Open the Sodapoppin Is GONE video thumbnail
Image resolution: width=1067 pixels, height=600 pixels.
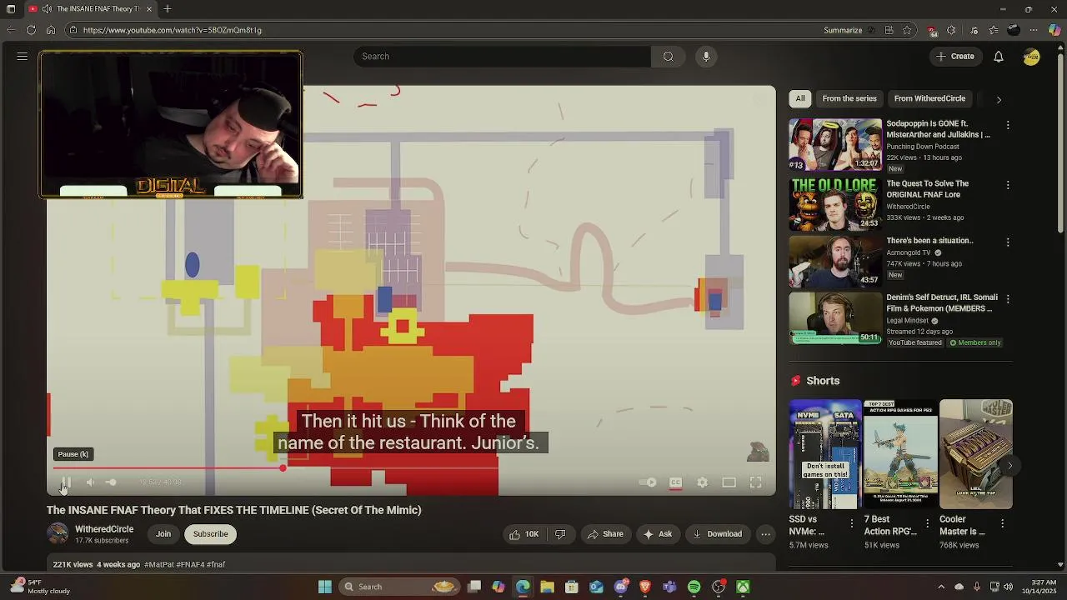[x=835, y=144]
